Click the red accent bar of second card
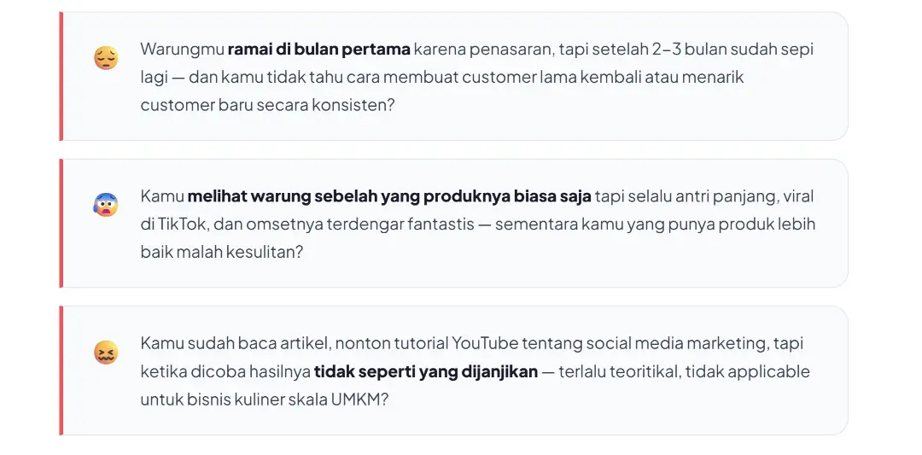 [61, 224]
